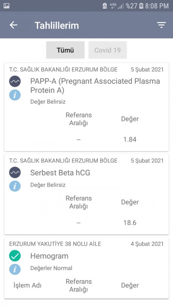Go back using the arrow icon
The image size is (173, 307).
[13, 25]
